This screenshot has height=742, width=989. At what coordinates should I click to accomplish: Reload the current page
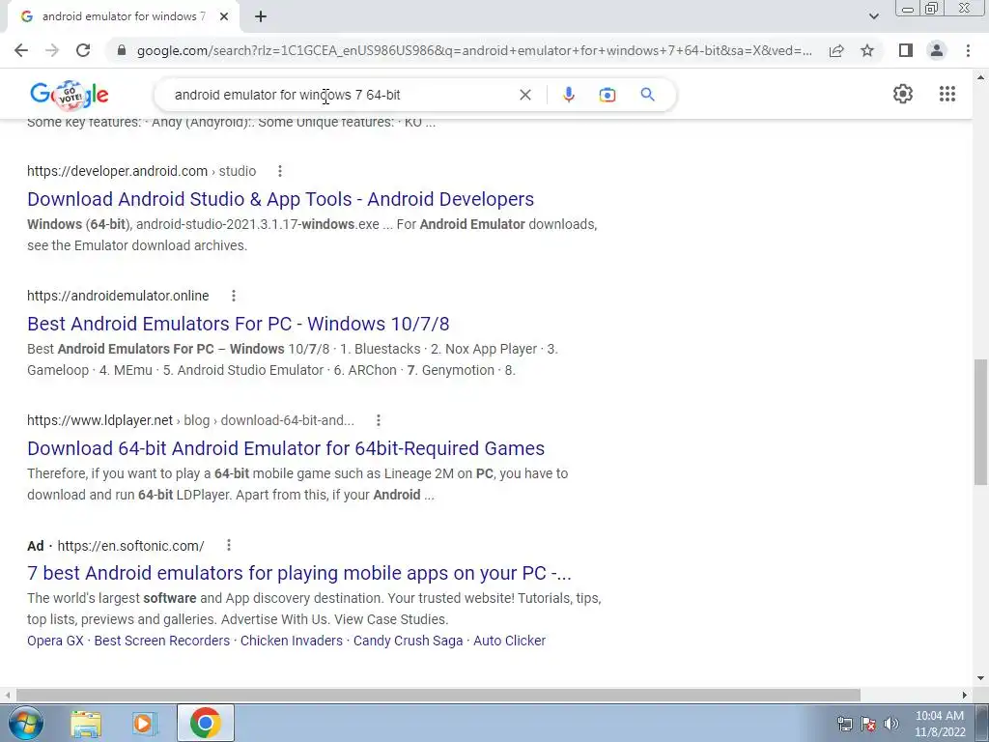coord(83,50)
